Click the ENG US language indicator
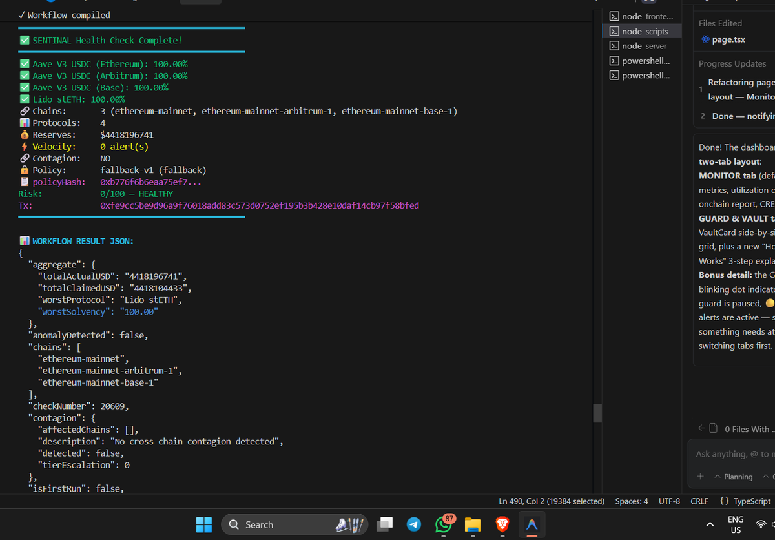 pyautogui.click(x=736, y=524)
